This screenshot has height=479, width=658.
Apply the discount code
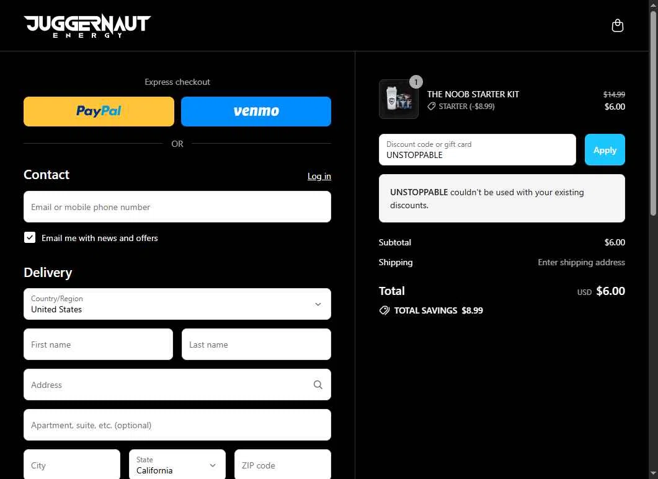[604, 150]
